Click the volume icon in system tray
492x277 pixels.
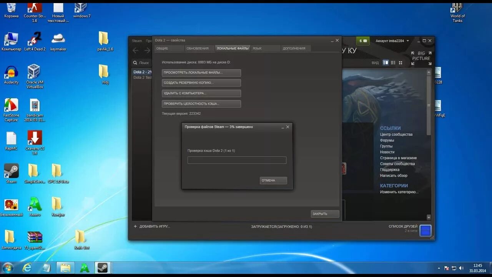pos(461,268)
